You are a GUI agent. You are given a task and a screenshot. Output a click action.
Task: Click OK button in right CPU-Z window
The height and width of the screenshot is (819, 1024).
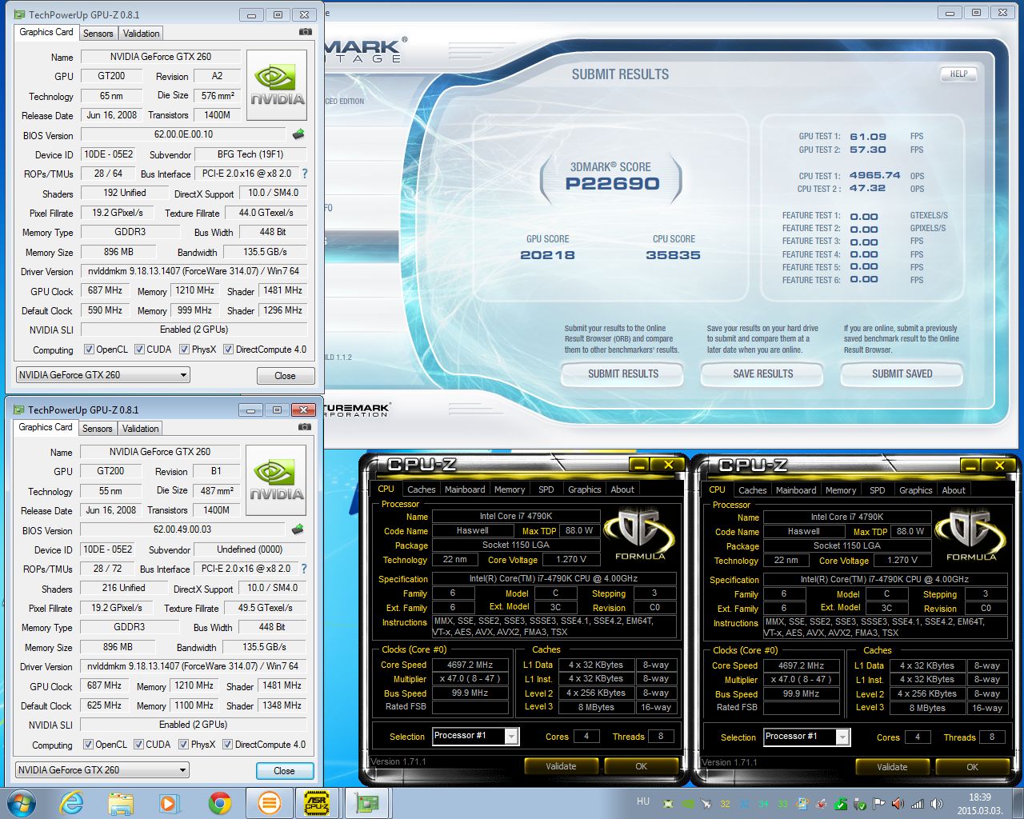tap(972, 767)
